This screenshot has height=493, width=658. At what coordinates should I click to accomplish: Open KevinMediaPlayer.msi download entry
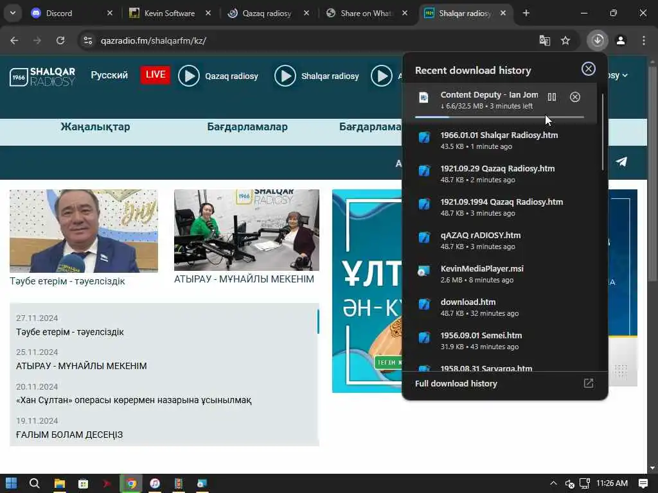coord(499,273)
